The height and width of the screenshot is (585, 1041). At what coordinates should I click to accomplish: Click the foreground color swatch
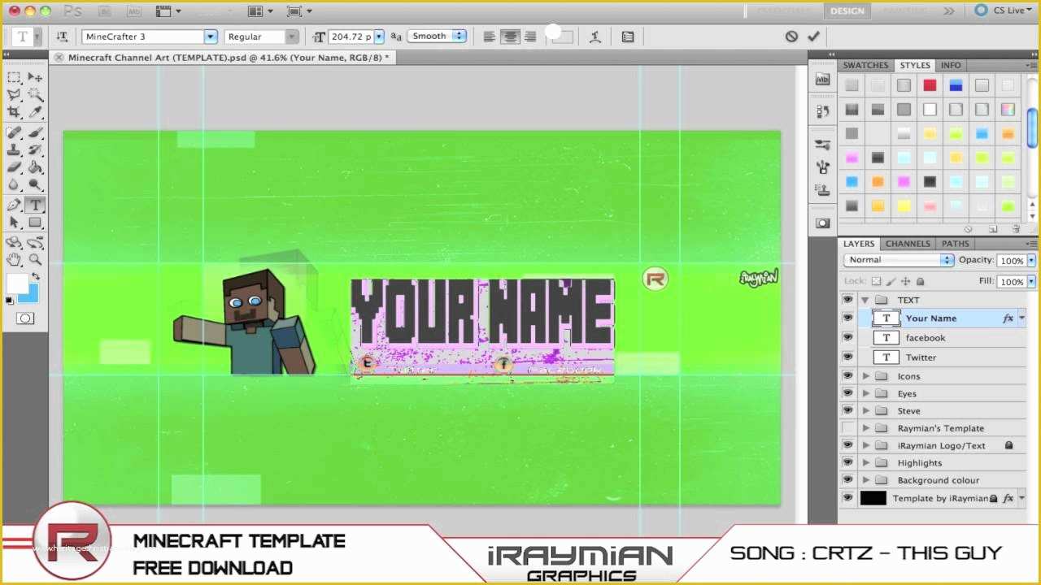[16, 284]
